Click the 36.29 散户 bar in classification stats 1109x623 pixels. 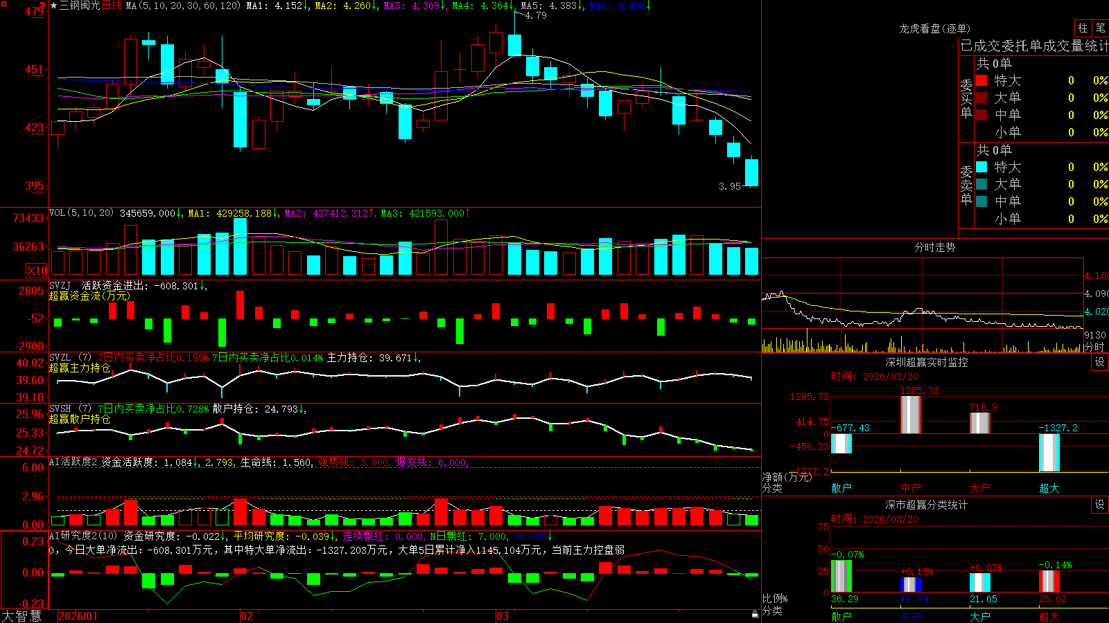(841, 576)
